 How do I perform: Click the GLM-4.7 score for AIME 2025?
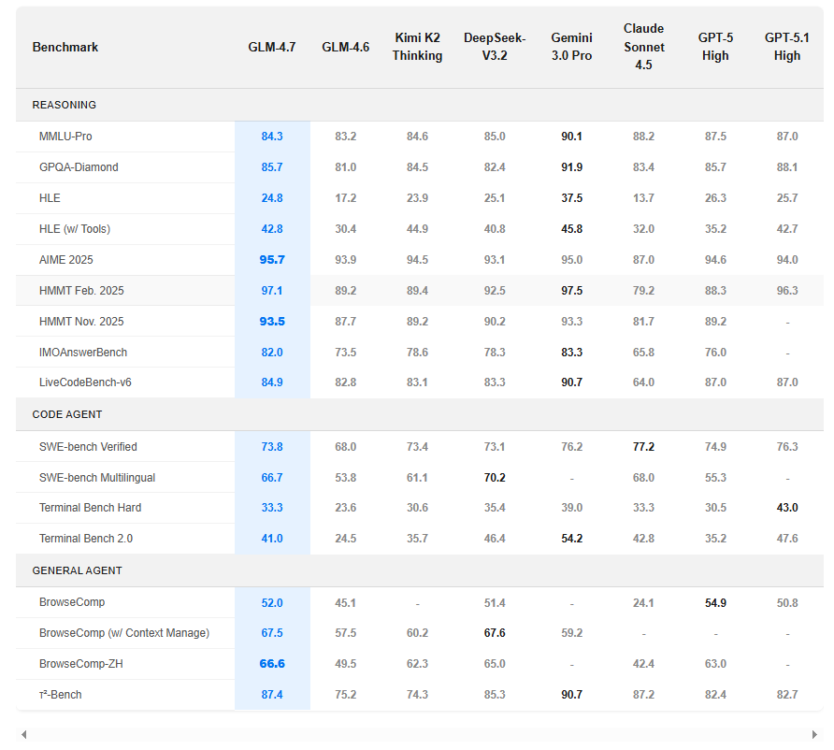pyautogui.click(x=272, y=260)
